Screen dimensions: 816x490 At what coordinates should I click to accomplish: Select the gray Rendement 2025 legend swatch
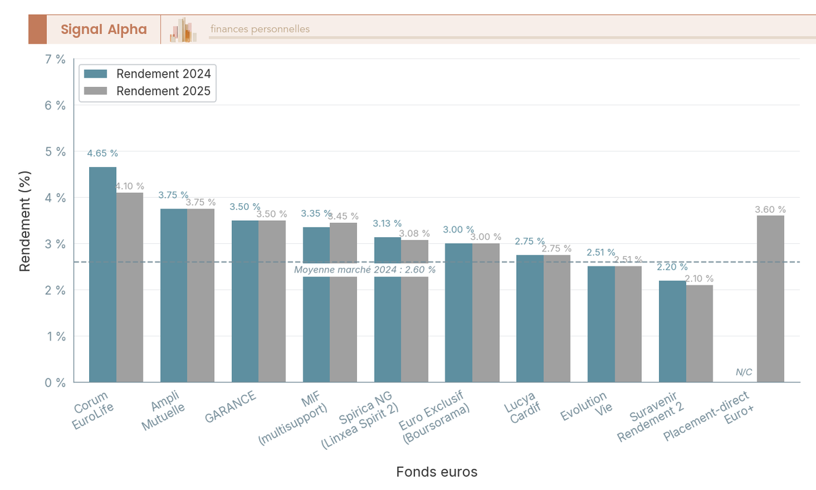(97, 90)
